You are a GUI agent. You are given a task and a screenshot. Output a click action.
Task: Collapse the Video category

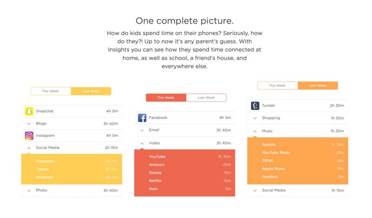point(142,143)
